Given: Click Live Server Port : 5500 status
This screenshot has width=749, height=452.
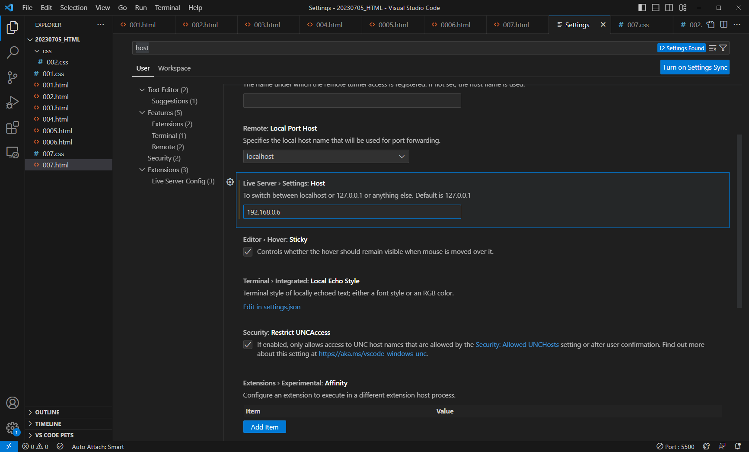Looking at the screenshot, I should [676, 446].
